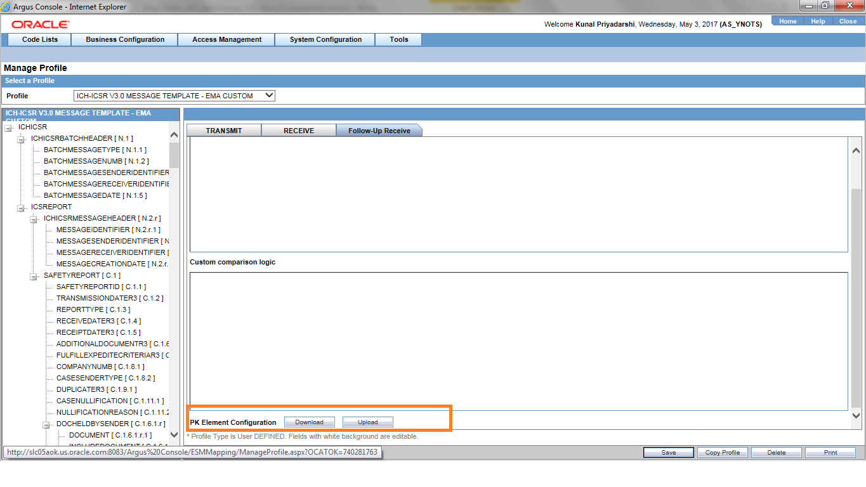866x487 pixels.
Task: Upload a PK Element Configuration
Action: (x=368, y=422)
